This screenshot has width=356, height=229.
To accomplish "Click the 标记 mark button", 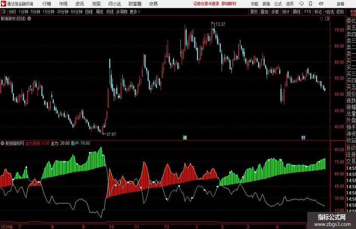I will 318,12.
